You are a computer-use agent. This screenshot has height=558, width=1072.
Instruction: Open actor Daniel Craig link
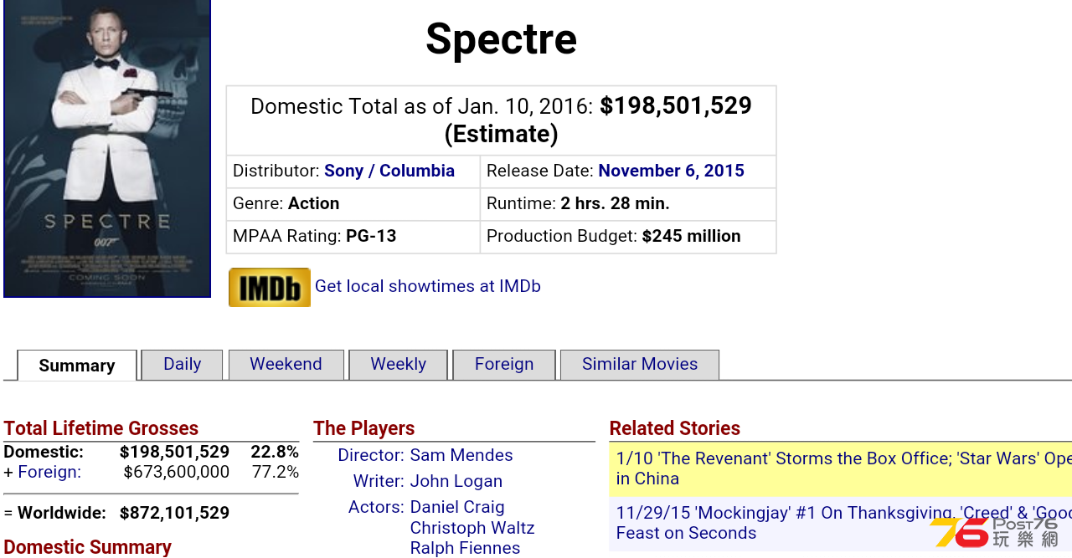(x=457, y=507)
